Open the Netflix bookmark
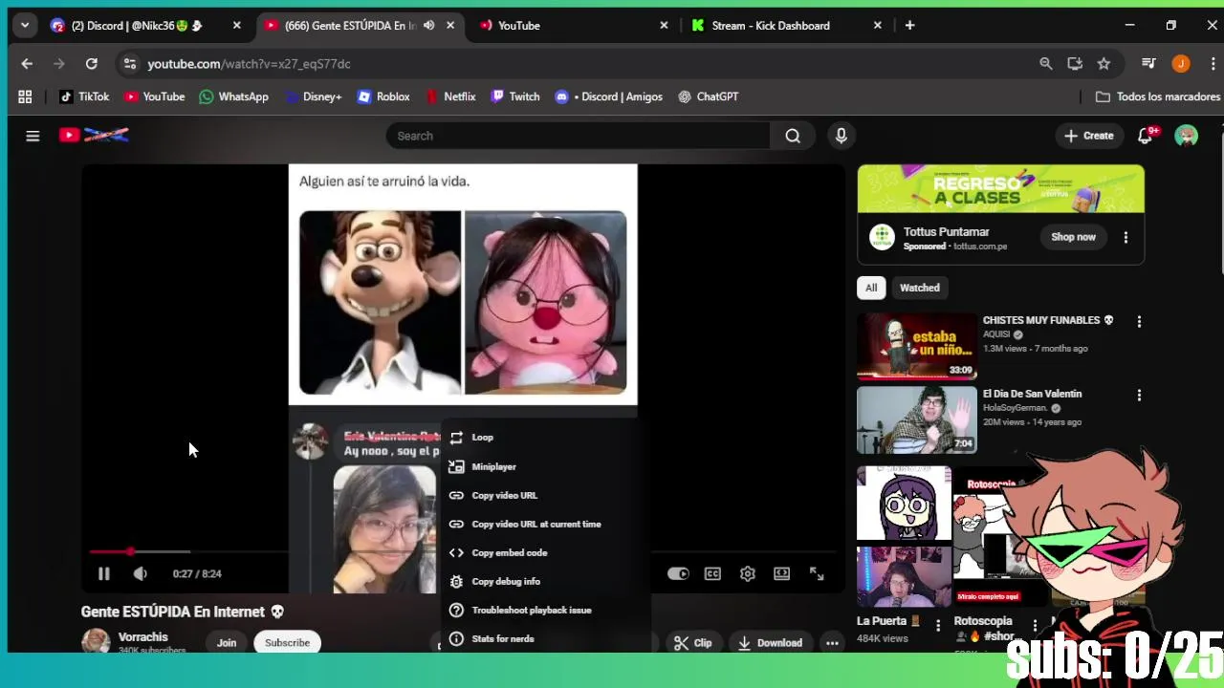 click(450, 97)
